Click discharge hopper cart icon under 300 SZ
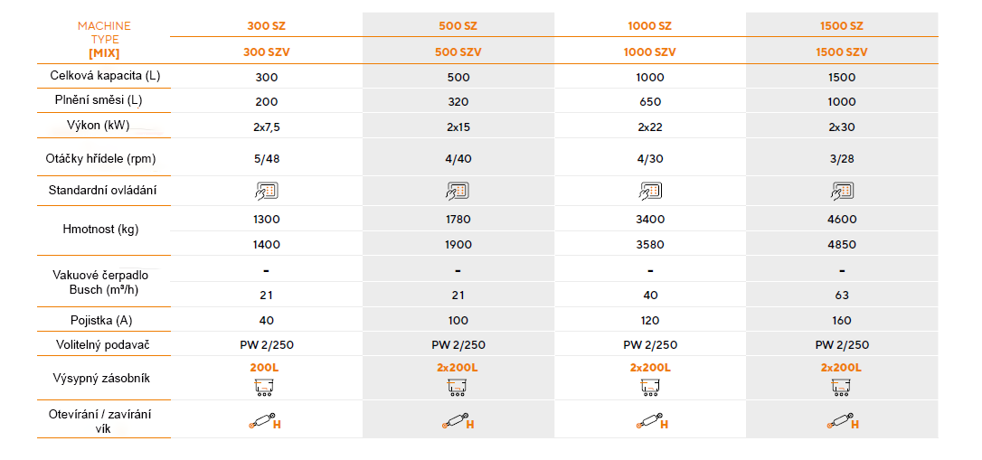The width and height of the screenshot is (982, 460). pyautogui.click(x=267, y=388)
